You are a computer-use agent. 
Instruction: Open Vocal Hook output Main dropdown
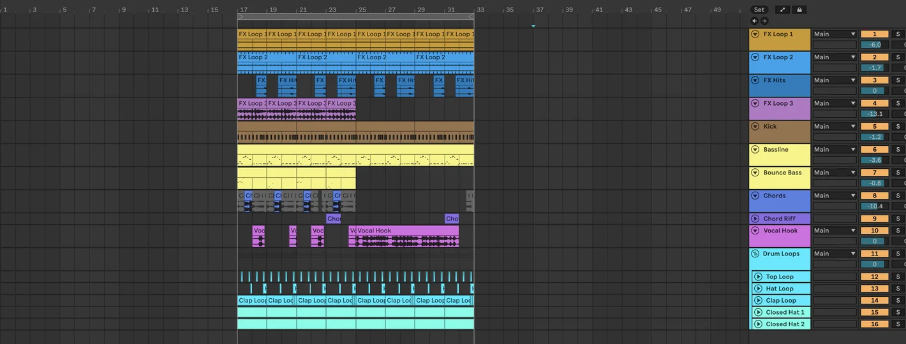pyautogui.click(x=835, y=231)
